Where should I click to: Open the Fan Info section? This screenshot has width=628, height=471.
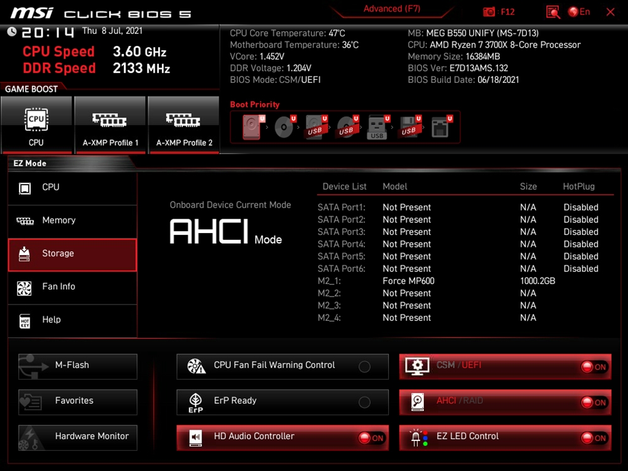72,287
